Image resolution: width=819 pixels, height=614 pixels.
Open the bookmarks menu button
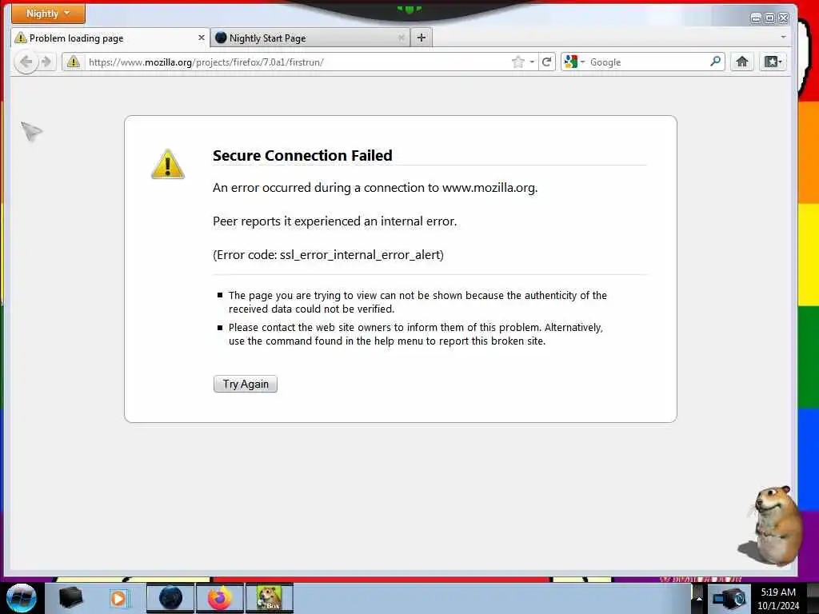[x=773, y=62]
